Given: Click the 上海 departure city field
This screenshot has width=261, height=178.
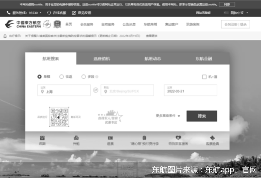Looking at the screenshot, I should point(64,90).
